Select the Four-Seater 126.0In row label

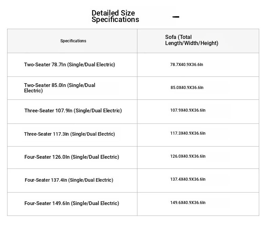click(x=72, y=157)
